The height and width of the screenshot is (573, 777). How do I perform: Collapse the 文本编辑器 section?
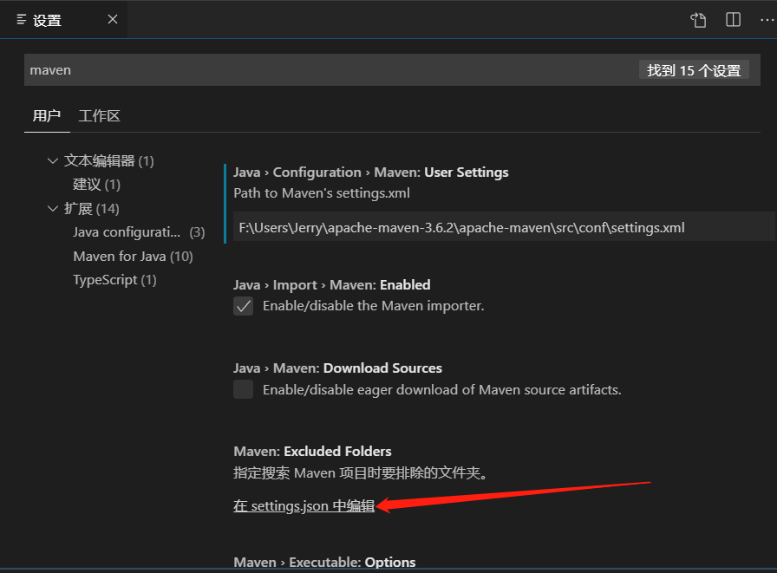pyautogui.click(x=53, y=160)
